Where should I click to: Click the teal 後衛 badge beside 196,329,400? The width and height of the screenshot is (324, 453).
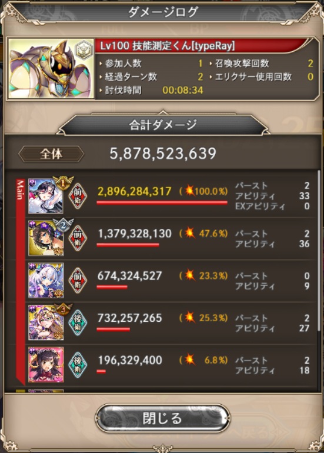(x=78, y=365)
